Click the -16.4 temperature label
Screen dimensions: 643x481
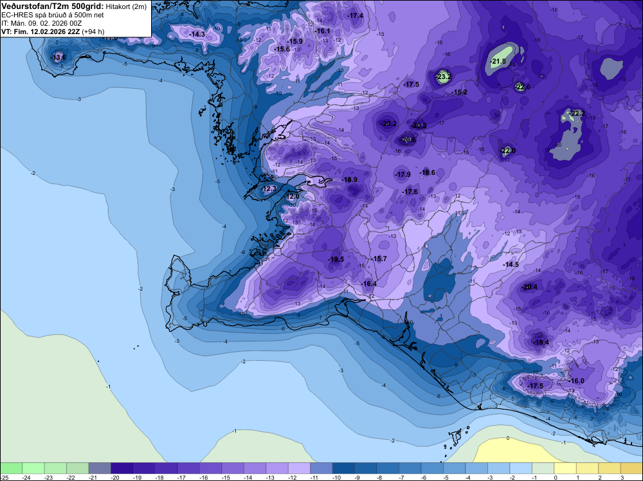(x=368, y=284)
